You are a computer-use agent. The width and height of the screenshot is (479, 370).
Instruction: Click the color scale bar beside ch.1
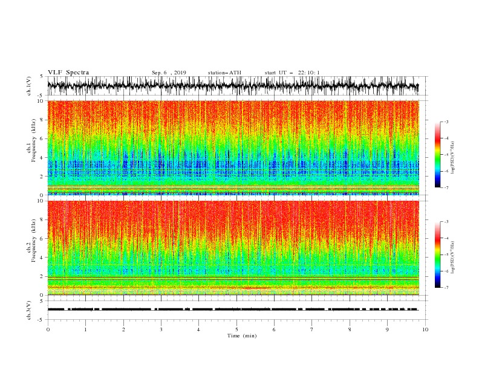click(437, 155)
